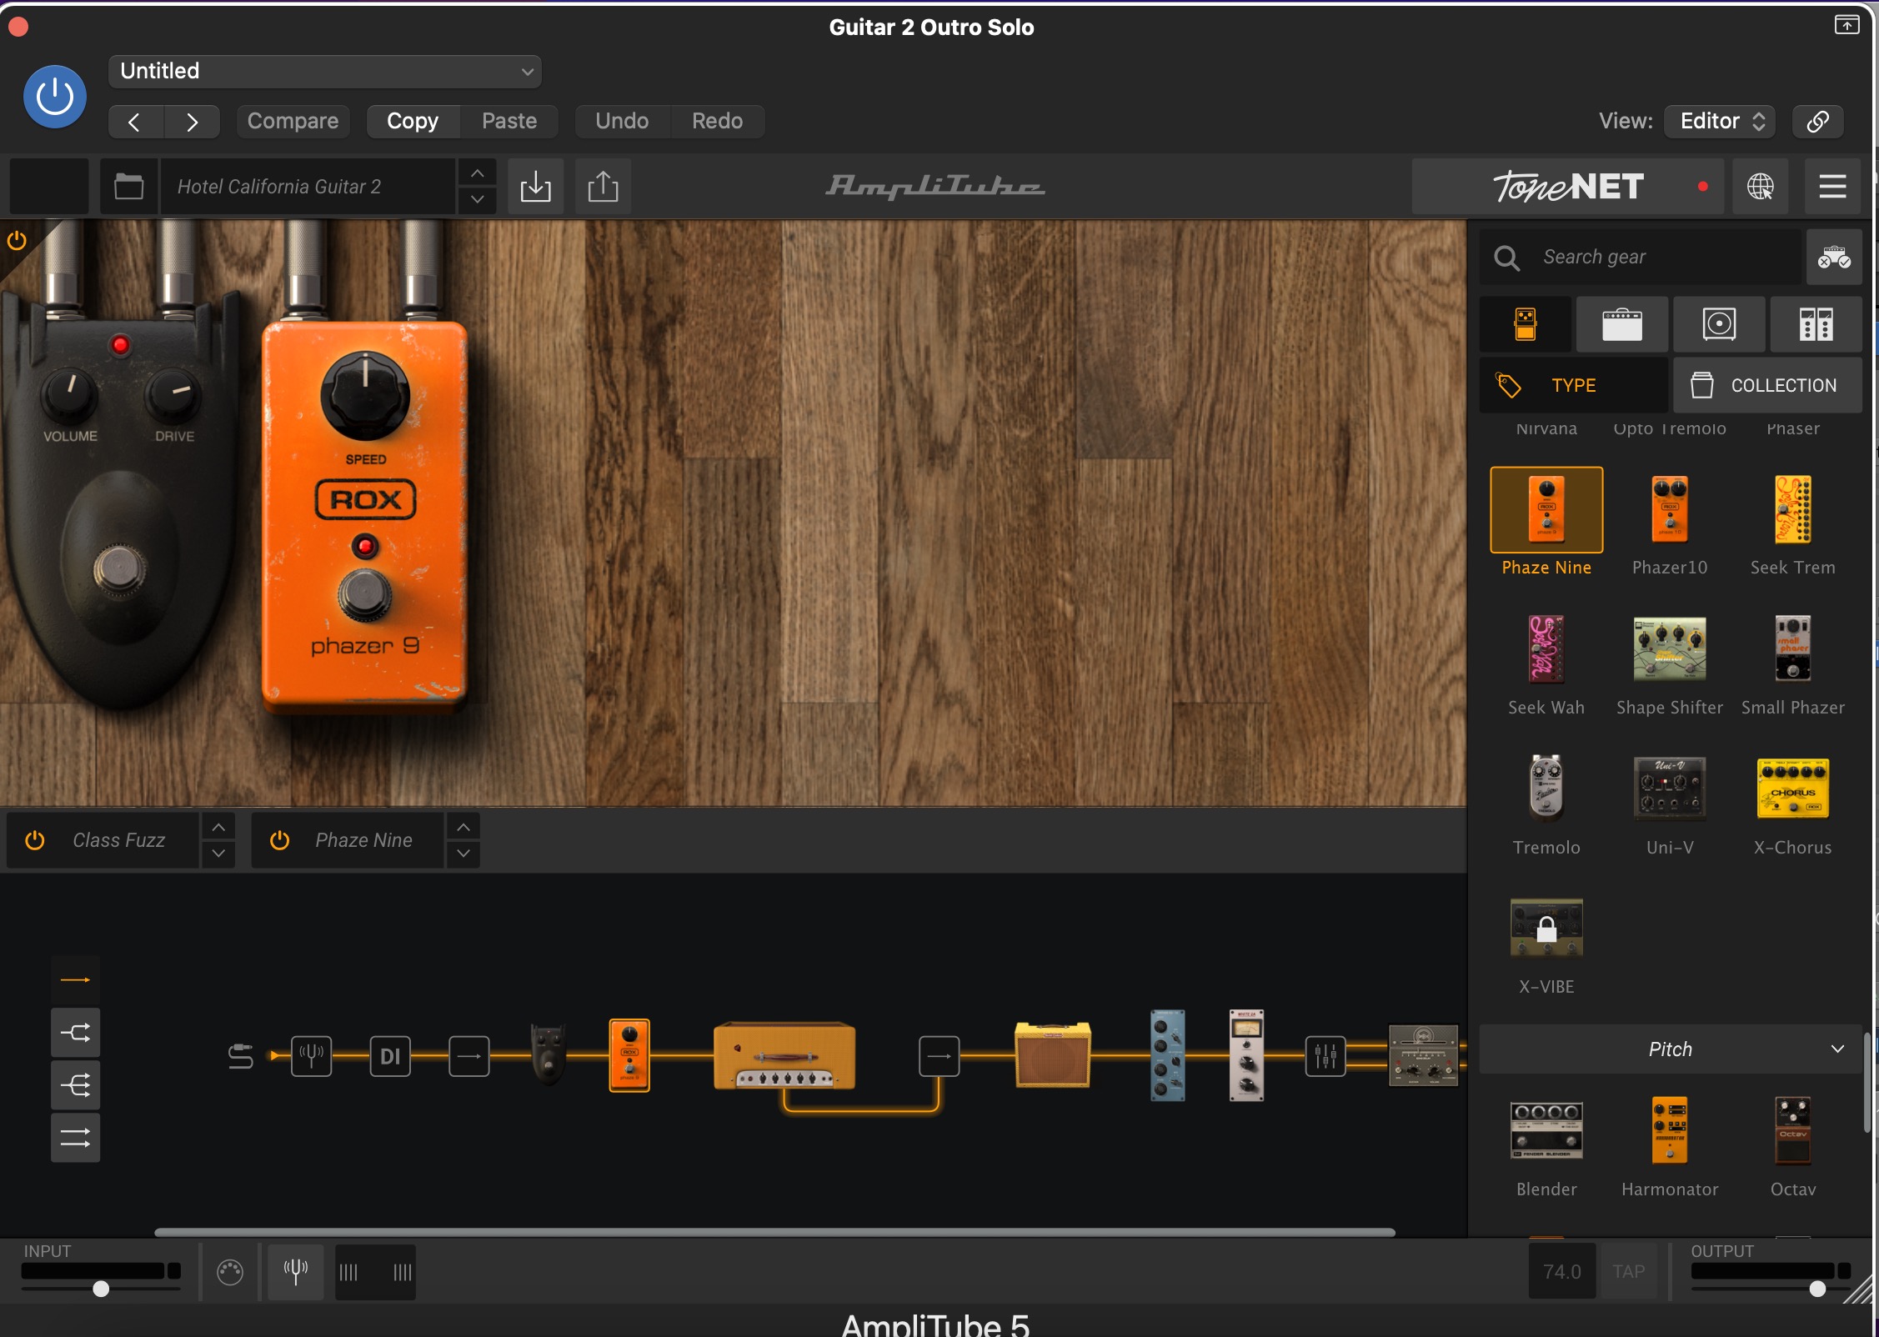The height and width of the screenshot is (1337, 1879).
Task: Click the Compare button
Action: click(x=293, y=122)
